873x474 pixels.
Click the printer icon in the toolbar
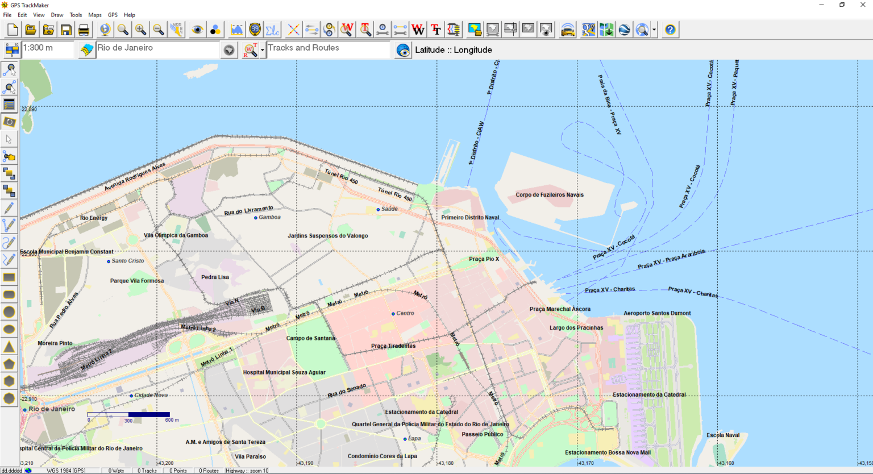point(84,30)
